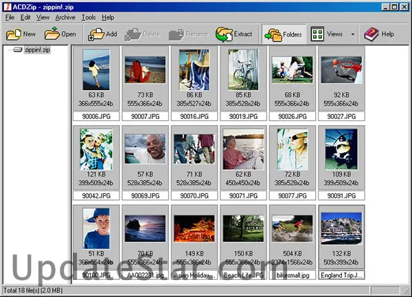This screenshot has height=297, width=412.
Task: Click the New archive toolbar icon
Action: click(x=14, y=34)
